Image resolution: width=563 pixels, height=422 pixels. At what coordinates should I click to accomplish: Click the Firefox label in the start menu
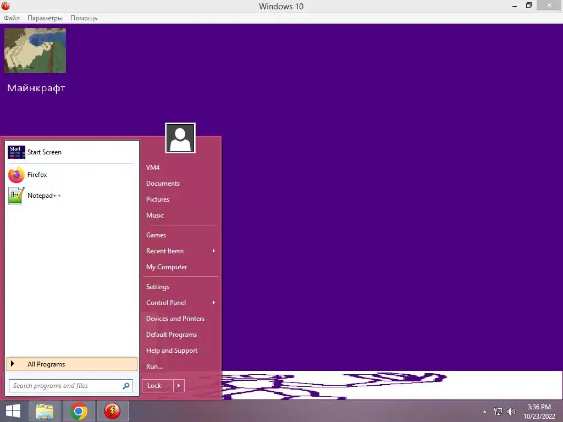pos(37,175)
